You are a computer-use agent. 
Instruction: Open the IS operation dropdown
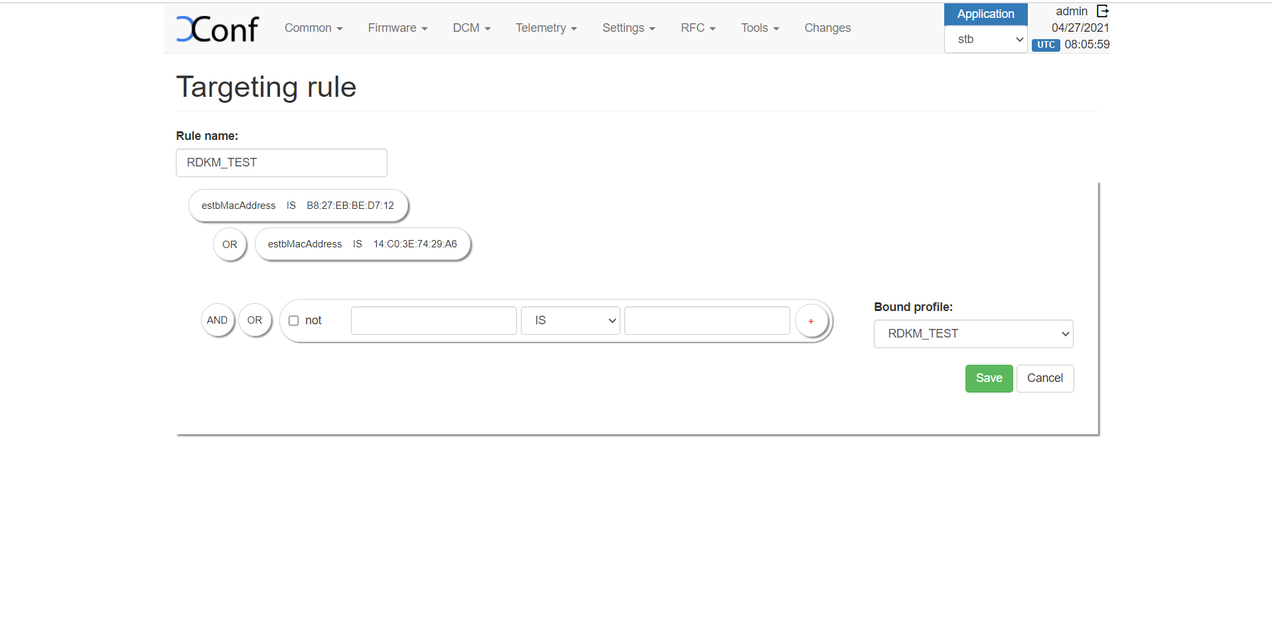click(570, 321)
